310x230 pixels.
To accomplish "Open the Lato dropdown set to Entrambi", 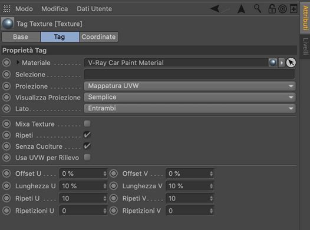I will [190, 108].
